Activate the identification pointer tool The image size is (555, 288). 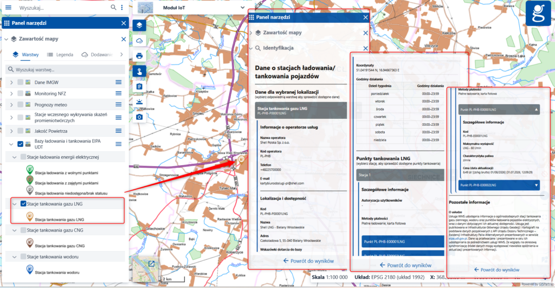pyautogui.click(x=139, y=71)
